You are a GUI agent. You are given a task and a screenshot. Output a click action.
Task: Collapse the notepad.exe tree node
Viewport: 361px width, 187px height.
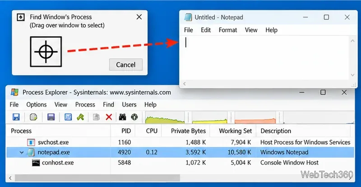tap(21, 152)
